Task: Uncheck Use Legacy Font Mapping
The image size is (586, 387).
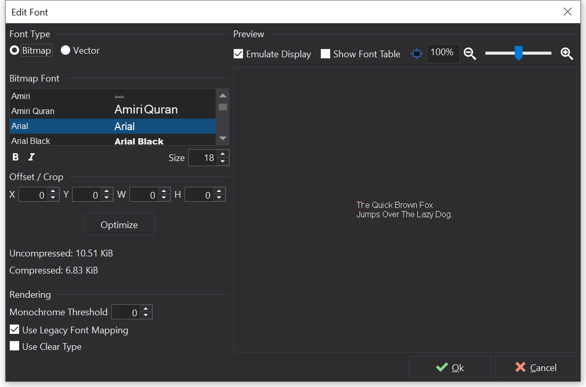Action: tap(14, 330)
